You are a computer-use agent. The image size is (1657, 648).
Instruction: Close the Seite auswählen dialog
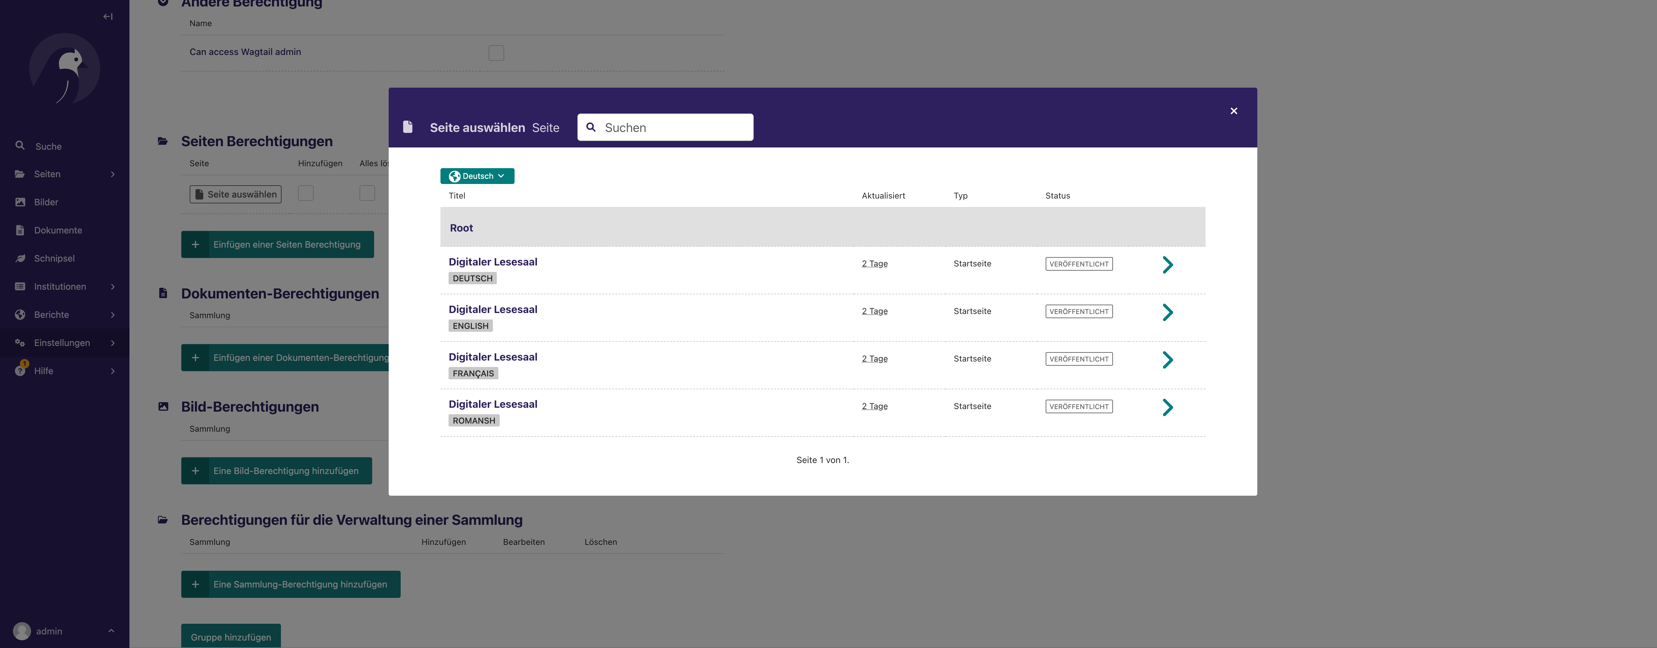(1233, 111)
